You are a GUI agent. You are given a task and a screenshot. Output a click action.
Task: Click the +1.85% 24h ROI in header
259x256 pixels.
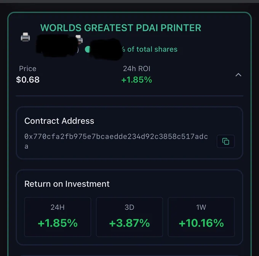pos(137,80)
